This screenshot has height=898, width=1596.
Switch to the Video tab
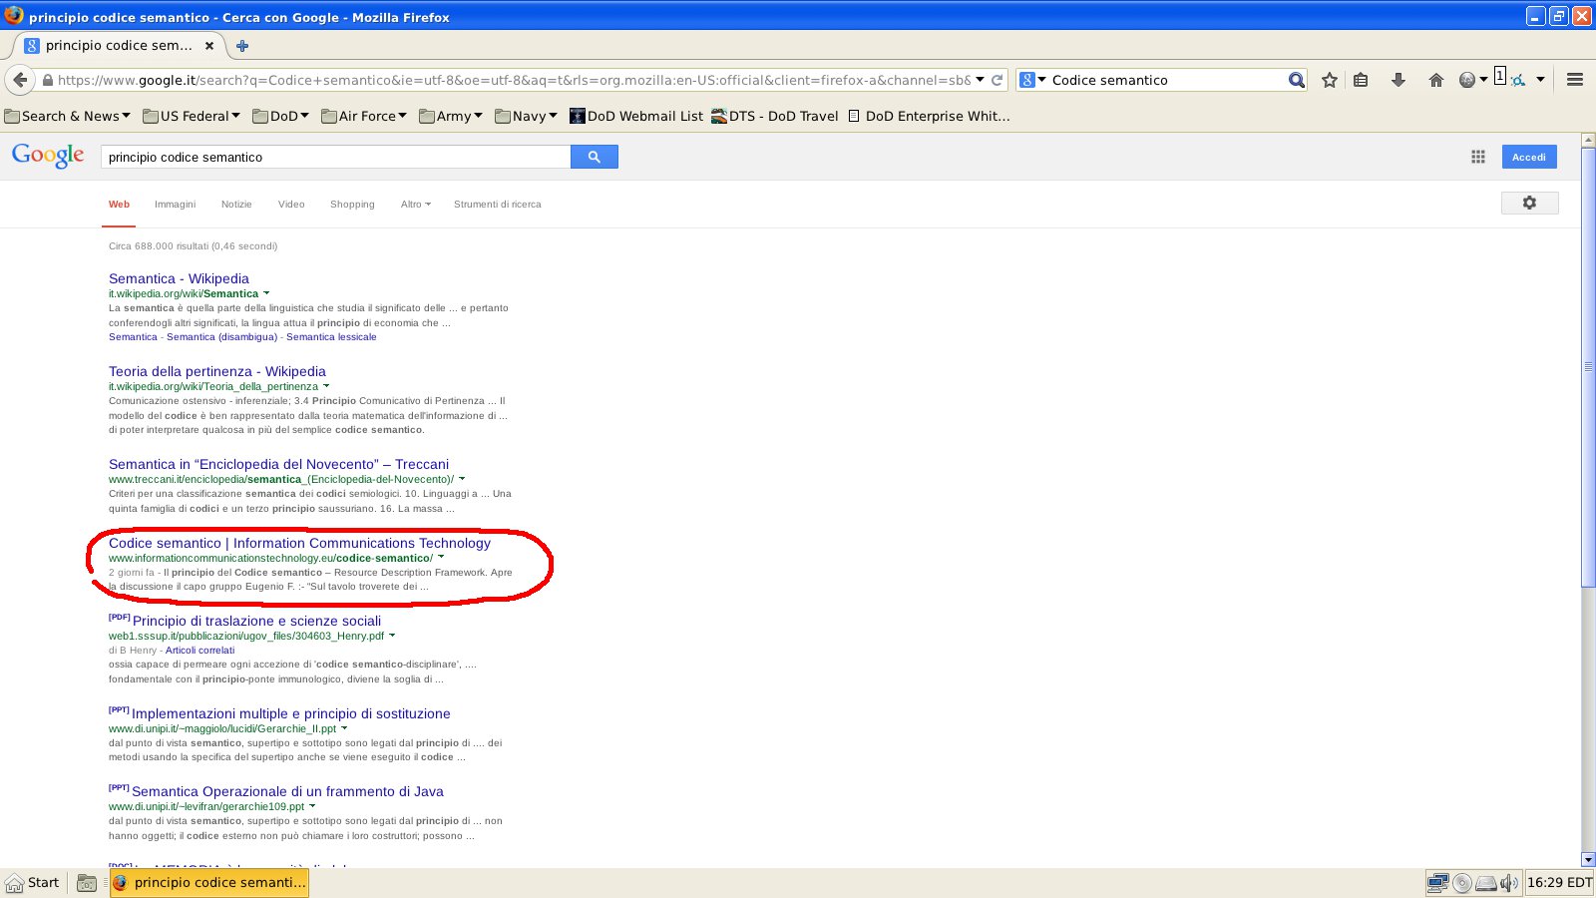(291, 205)
